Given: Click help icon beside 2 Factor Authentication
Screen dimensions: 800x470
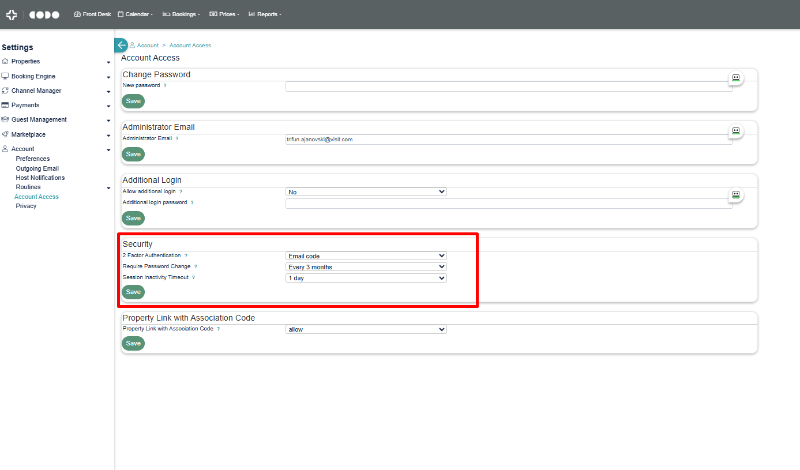Looking at the screenshot, I should pyautogui.click(x=186, y=255).
